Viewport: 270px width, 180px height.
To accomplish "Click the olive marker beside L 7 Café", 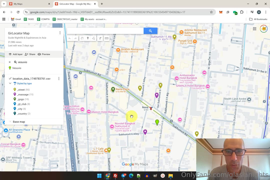I will 109,150.
